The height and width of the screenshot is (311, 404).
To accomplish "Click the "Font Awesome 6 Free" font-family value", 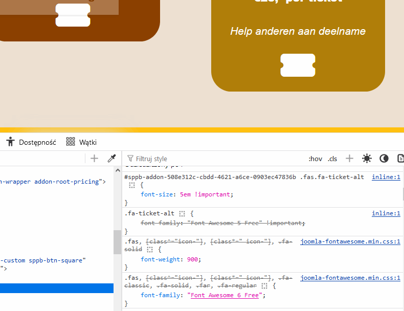I will 225,295.
